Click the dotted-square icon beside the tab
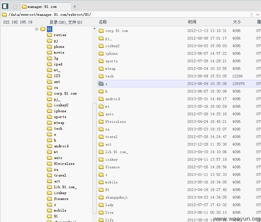 pyautogui.click(x=15, y=7)
